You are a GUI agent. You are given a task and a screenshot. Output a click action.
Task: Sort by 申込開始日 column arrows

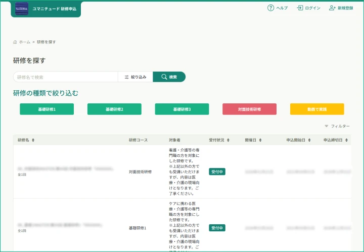click(309, 140)
